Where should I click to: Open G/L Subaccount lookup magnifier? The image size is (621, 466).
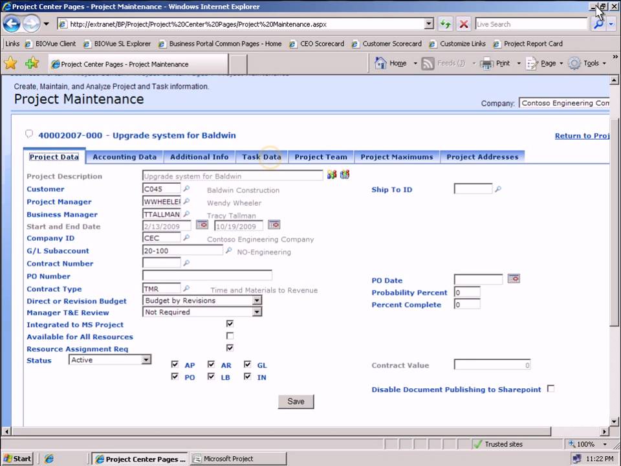click(x=228, y=250)
